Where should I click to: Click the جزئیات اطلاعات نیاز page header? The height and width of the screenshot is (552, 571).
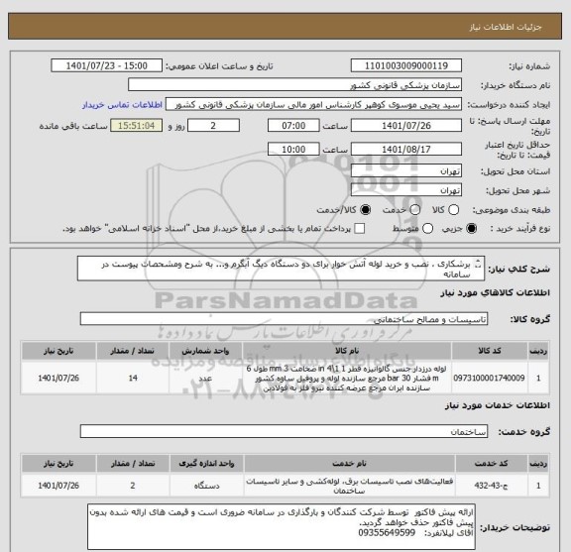[x=506, y=27]
